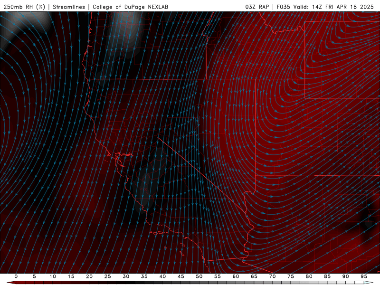Click the colorbar label "75"
The height and width of the screenshot is (285, 380).
(291, 276)
